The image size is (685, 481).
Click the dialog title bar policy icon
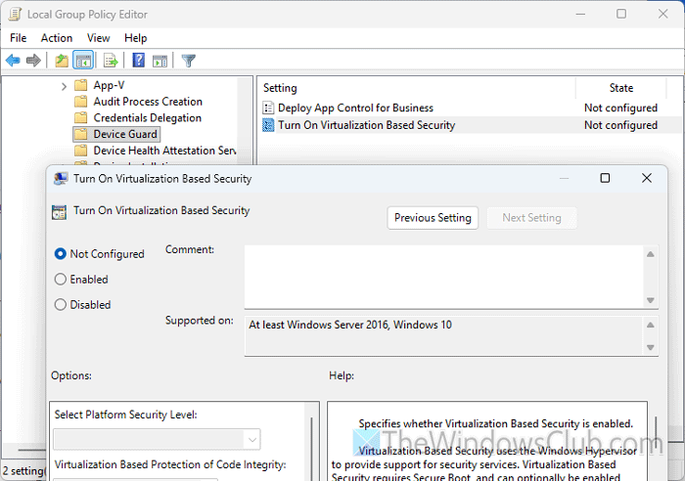61,179
